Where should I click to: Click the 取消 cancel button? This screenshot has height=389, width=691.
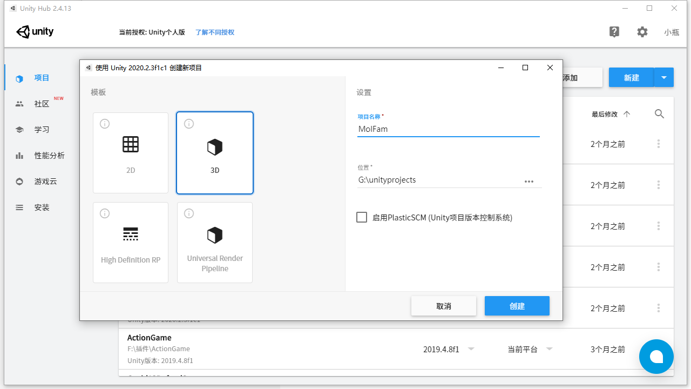point(444,306)
